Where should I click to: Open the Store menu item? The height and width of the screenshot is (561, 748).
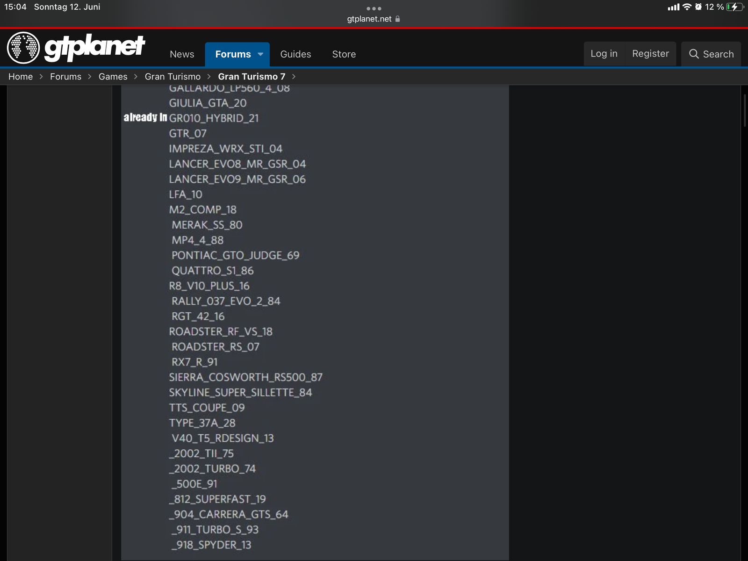344,54
